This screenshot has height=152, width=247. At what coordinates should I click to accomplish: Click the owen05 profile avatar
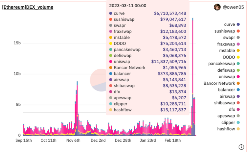pos(217,7)
